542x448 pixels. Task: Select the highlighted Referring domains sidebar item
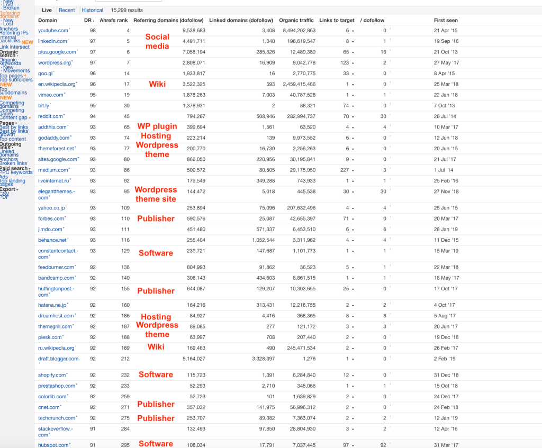click(10, 14)
